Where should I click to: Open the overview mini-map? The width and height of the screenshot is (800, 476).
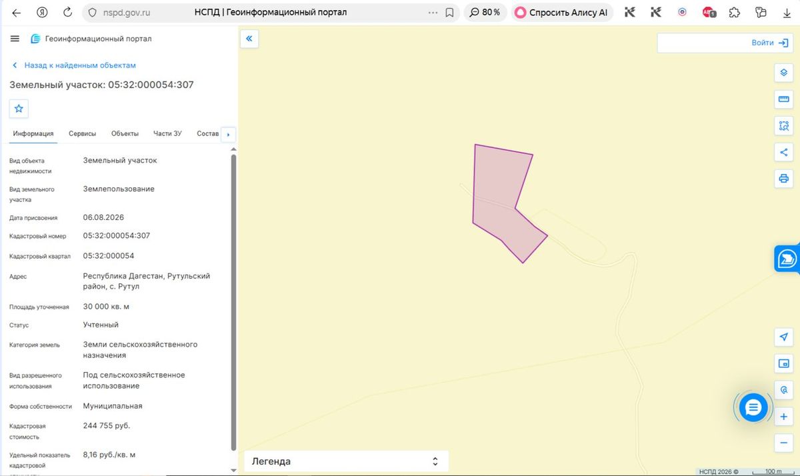pos(784,363)
